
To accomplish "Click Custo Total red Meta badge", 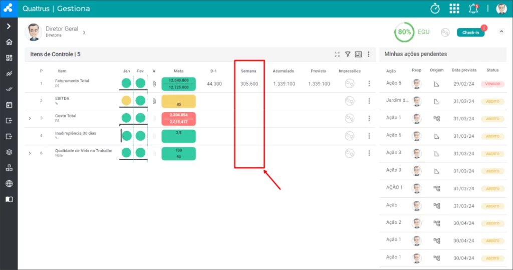I will (179, 119).
